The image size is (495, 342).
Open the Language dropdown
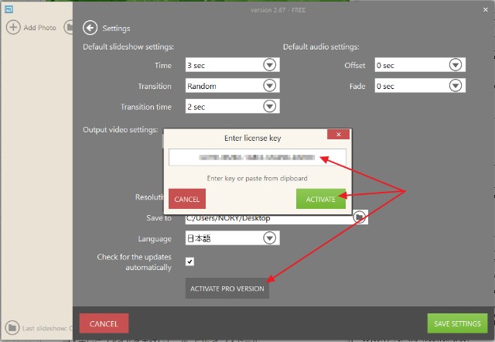269,238
